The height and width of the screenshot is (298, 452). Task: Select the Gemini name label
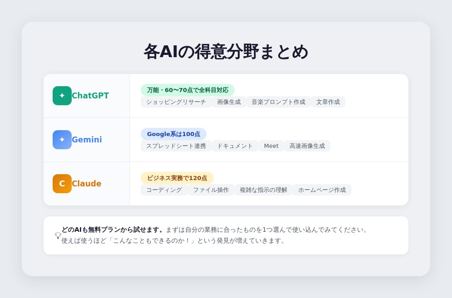[x=87, y=140]
